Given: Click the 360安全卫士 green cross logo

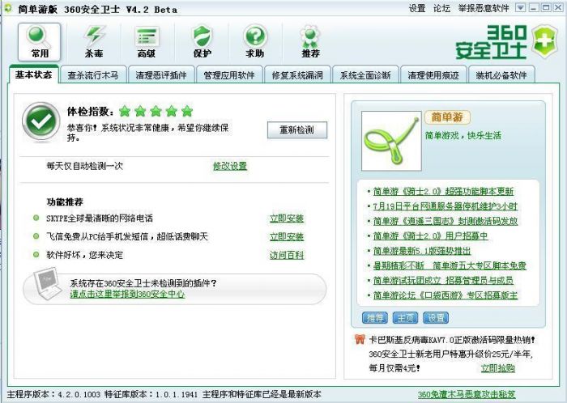Looking at the screenshot, I should [x=545, y=41].
